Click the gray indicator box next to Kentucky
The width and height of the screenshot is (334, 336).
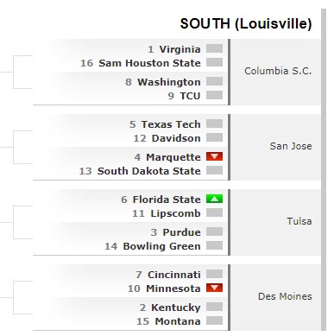[214, 307]
